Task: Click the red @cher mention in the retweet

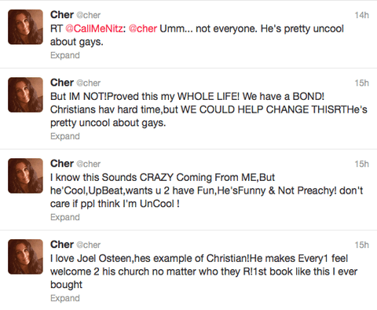Action: tap(143, 28)
